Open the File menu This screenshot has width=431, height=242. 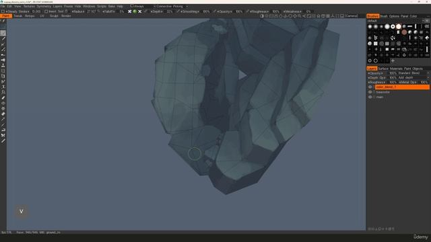tap(3, 6)
